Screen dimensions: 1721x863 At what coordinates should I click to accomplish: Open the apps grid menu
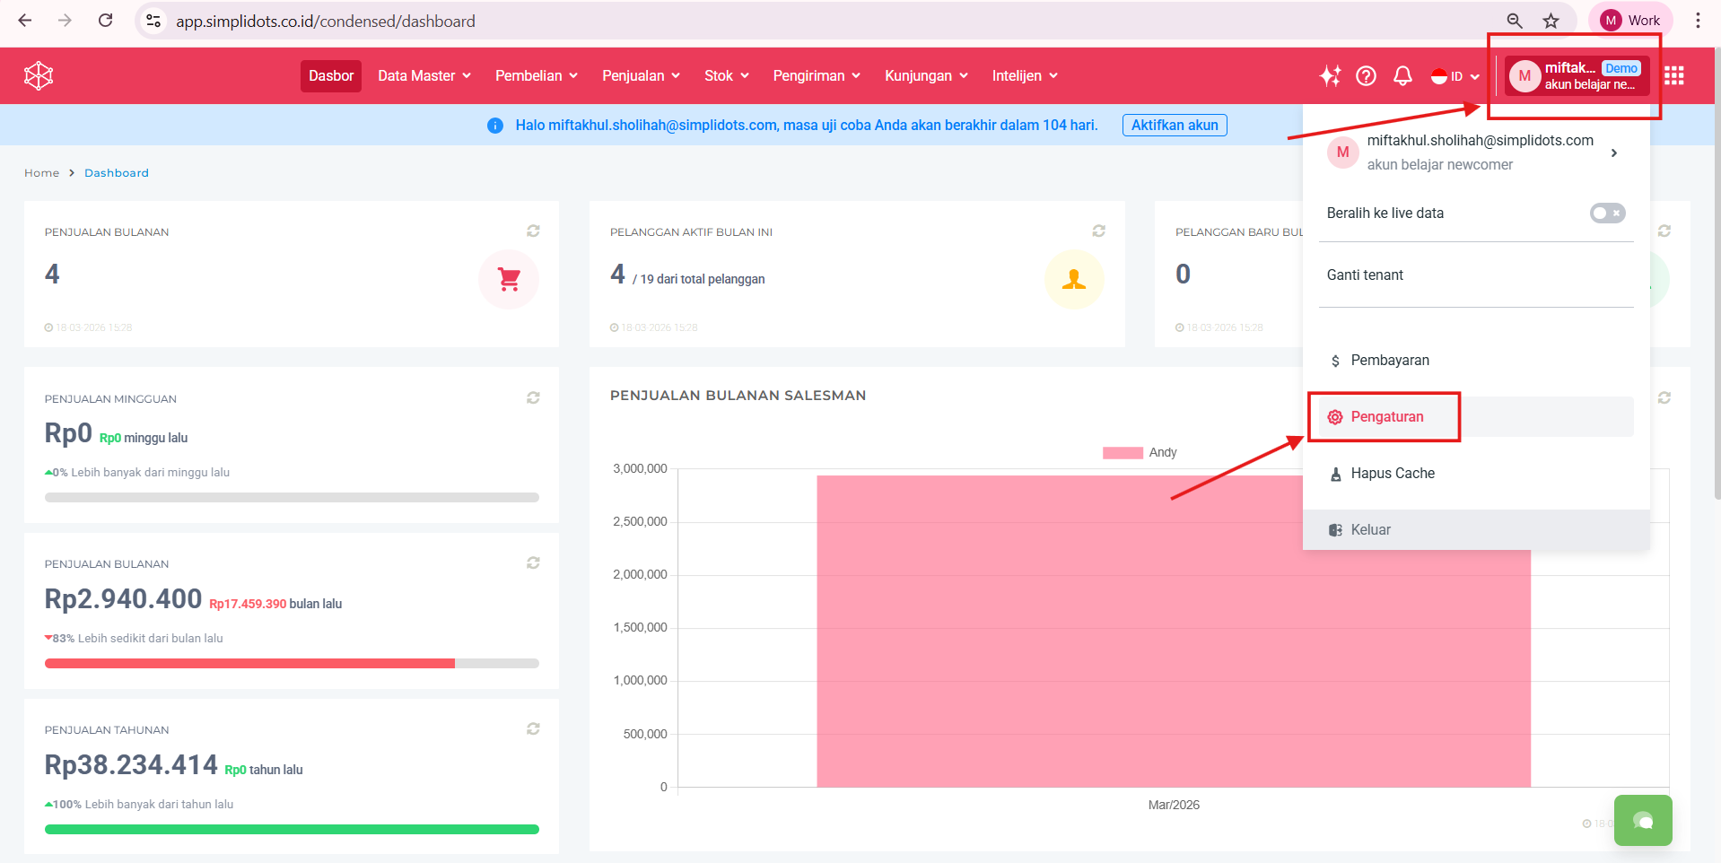1673,76
